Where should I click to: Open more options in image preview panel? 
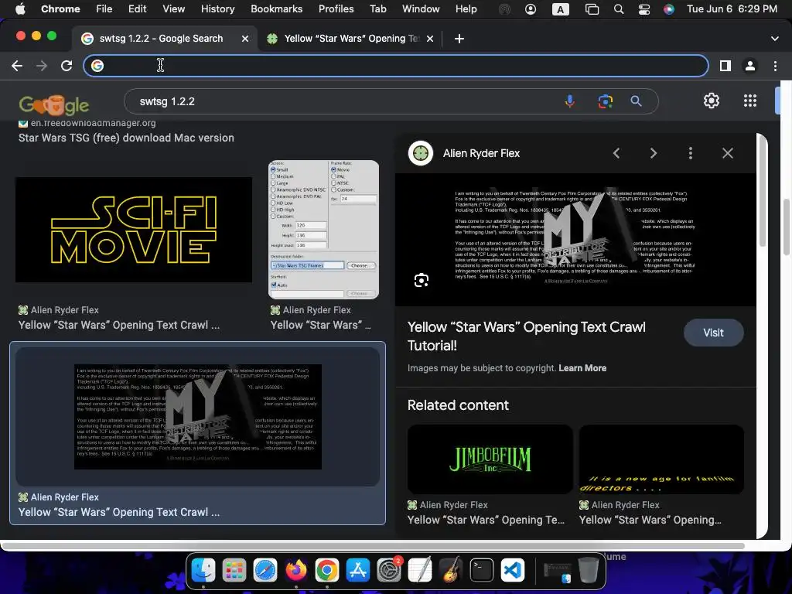click(691, 153)
